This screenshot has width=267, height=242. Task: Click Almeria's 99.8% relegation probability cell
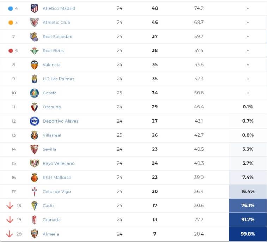[248, 234]
